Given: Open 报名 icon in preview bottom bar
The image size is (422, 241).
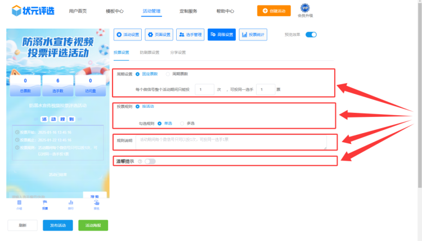Looking at the screenshot, I should coord(96,202).
